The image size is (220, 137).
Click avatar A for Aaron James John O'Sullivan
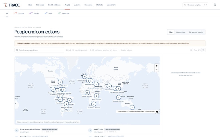click(x=17, y=130)
